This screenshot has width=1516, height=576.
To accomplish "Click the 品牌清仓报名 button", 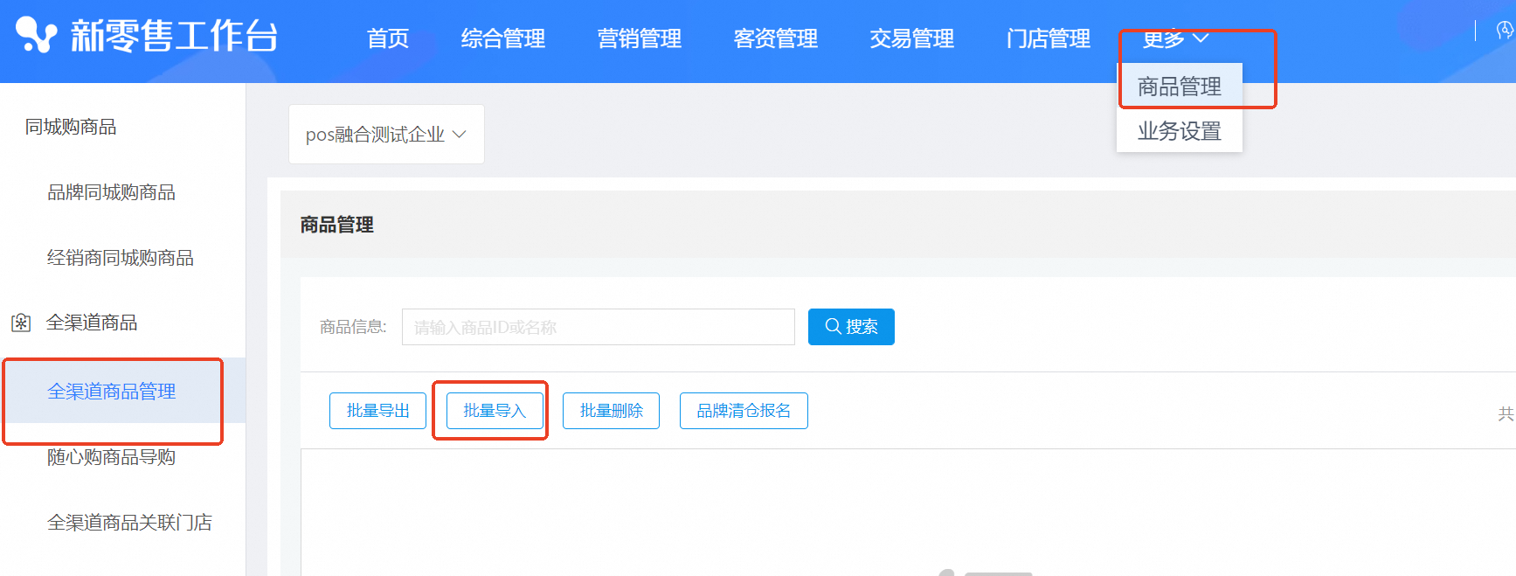I will click(x=743, y=411).
